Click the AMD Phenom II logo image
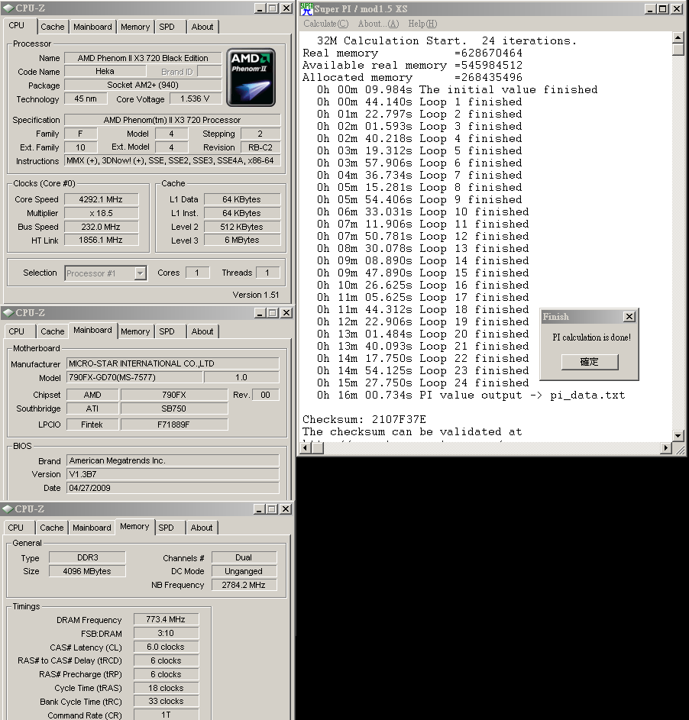The height and width of the screenshot is (720, 689). pyautogui.click(x=251, y=78)
